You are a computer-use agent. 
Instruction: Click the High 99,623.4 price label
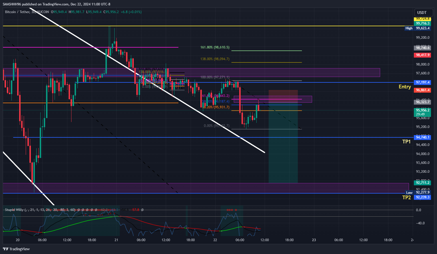tap(418, 28)
